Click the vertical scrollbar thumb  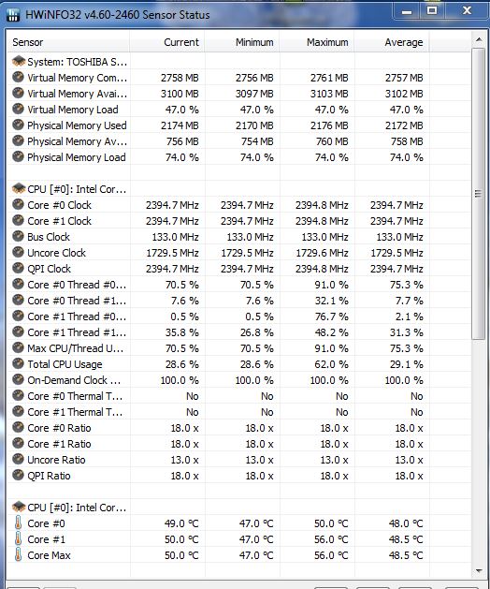[479, 194]
